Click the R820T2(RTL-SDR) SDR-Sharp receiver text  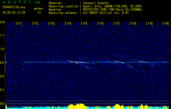point(112,10)
